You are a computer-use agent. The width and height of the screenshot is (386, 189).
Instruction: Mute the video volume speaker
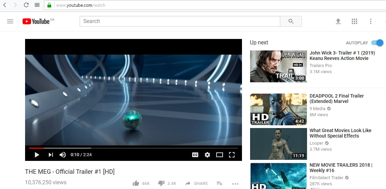(x=63, y=155)
